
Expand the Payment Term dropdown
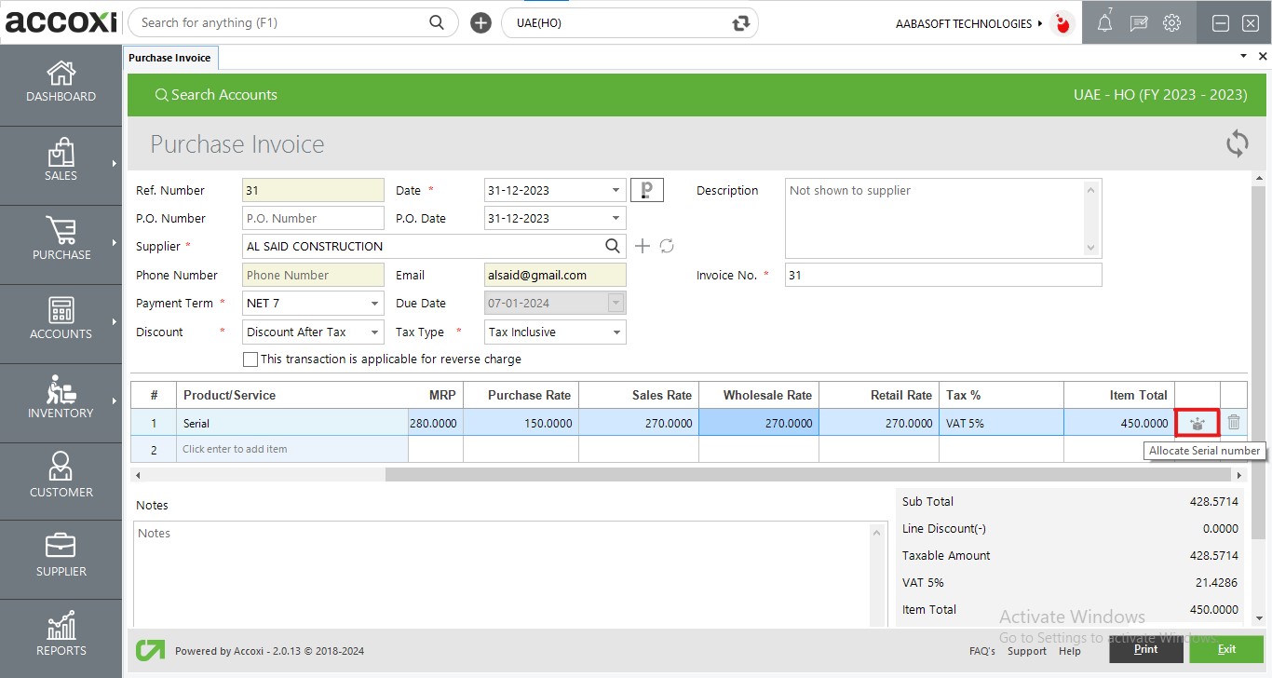point(374,304)
